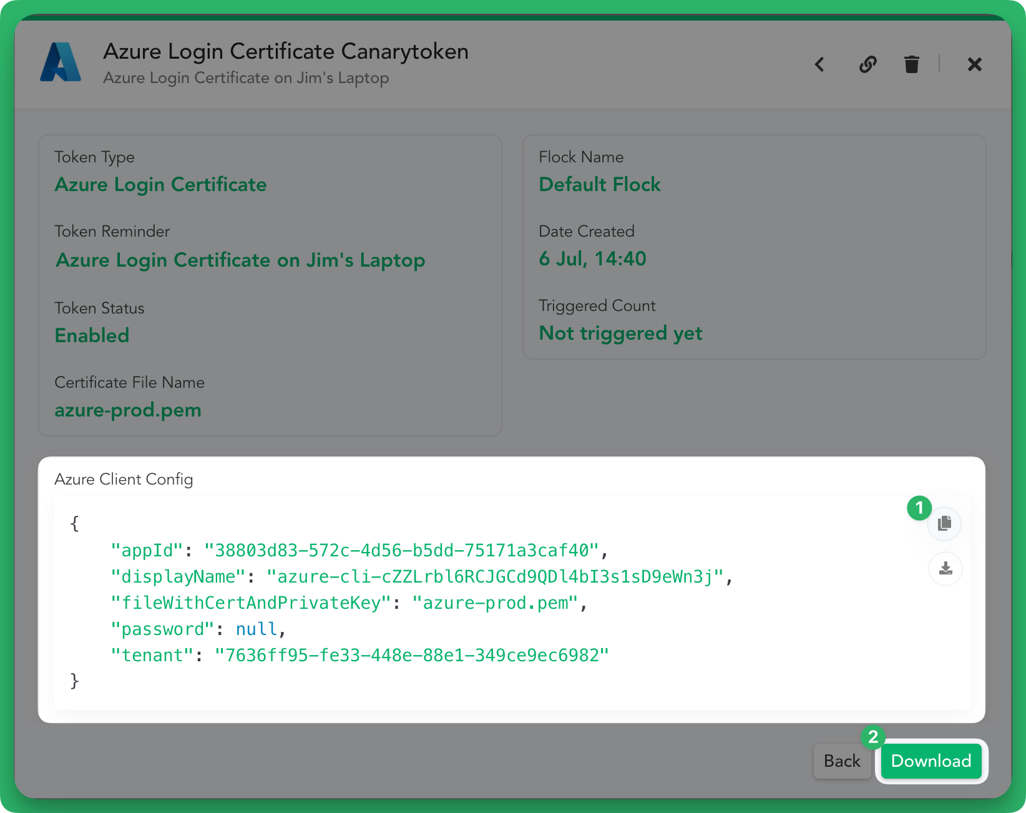Delete the token using trash icon
The width and height of the screenshot is (1026, 813).
[x=911, y=64]
